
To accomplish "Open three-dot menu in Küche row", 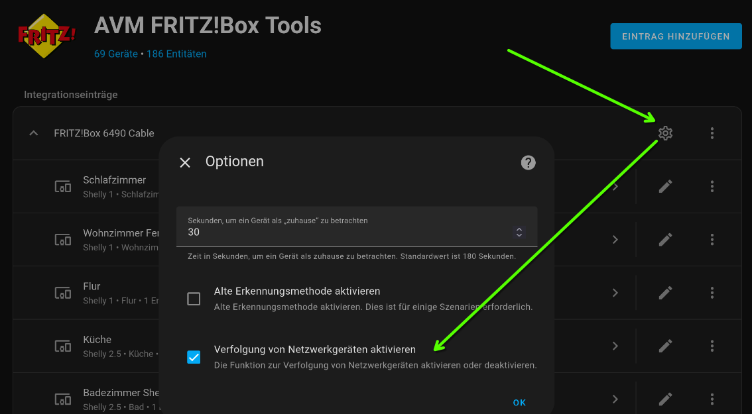I will 712,346.
